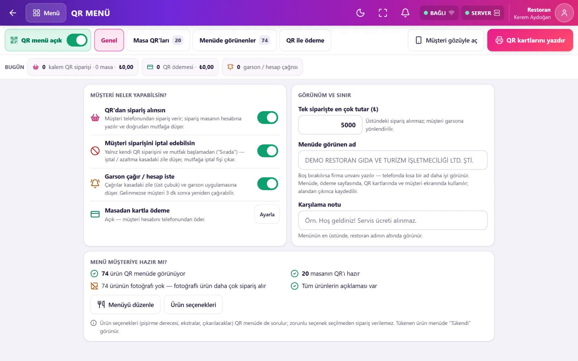Click the user profile avatar

564,13
